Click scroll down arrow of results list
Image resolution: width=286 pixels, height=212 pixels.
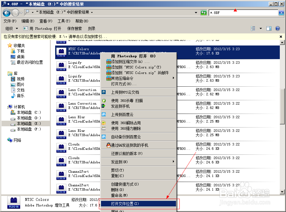(x=282, y=192)
